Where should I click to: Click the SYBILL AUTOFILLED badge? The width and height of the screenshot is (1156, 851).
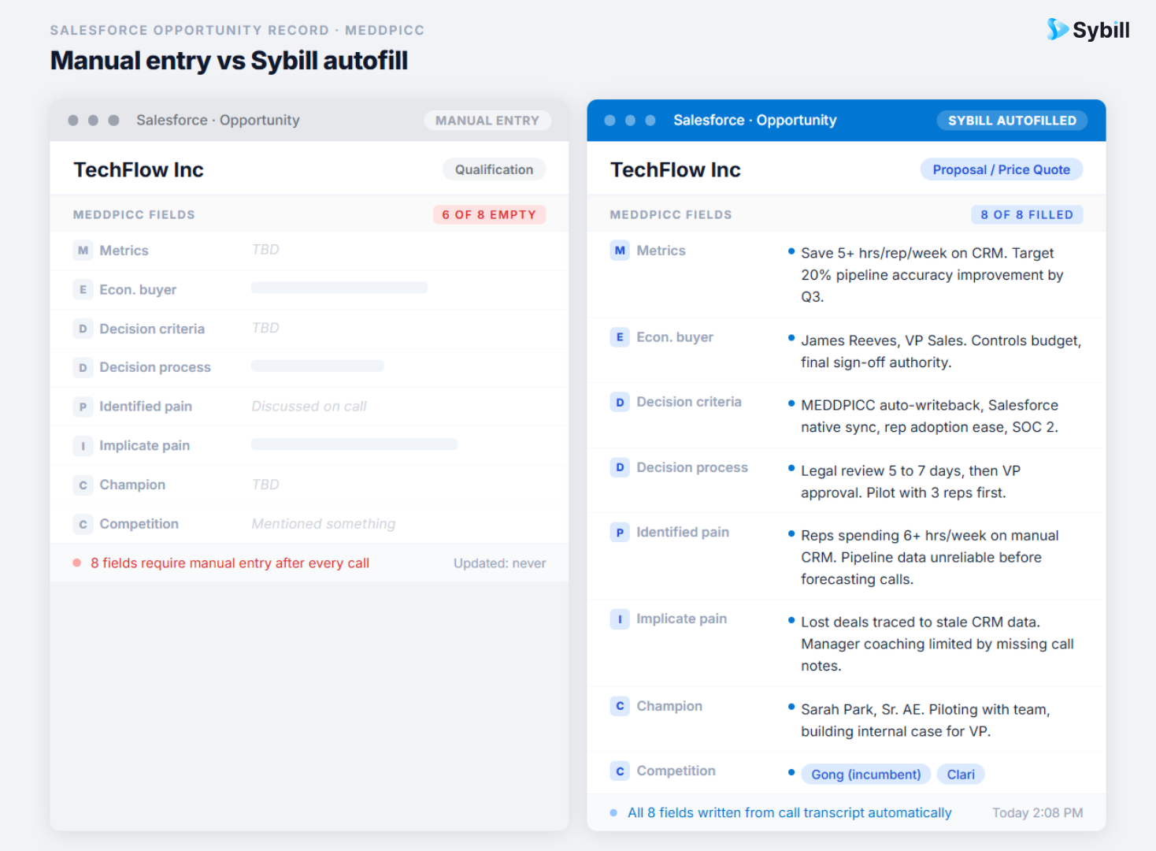coord(1012,121)
